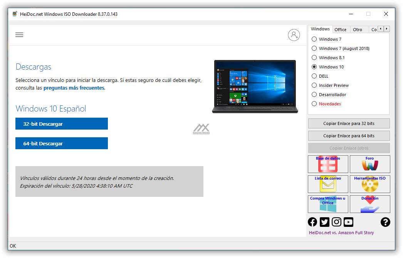Image resolution: width=403 pixels, height=258 pixels.
Task: Click the user account sign-in icon
Action: click(x=294, y=35)
